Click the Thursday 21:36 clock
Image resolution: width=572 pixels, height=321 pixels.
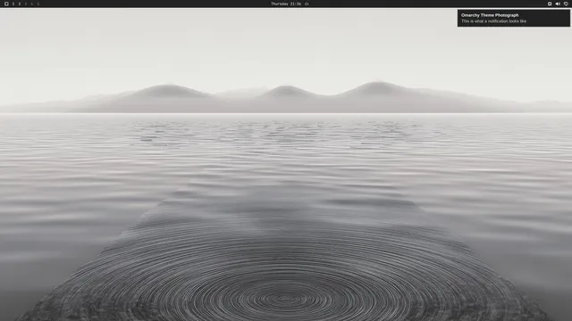[286, 4]
